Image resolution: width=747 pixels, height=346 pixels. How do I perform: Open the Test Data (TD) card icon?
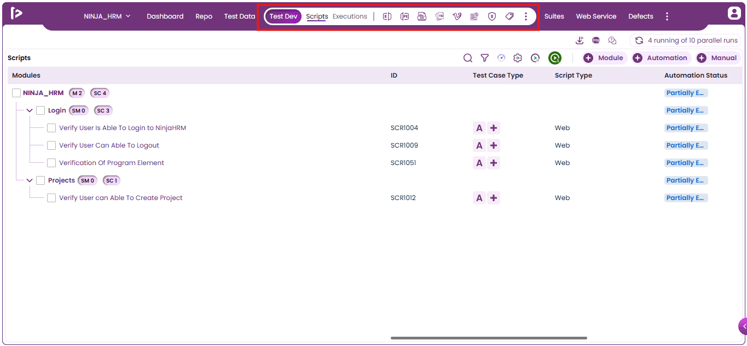(x=439, y=16)
